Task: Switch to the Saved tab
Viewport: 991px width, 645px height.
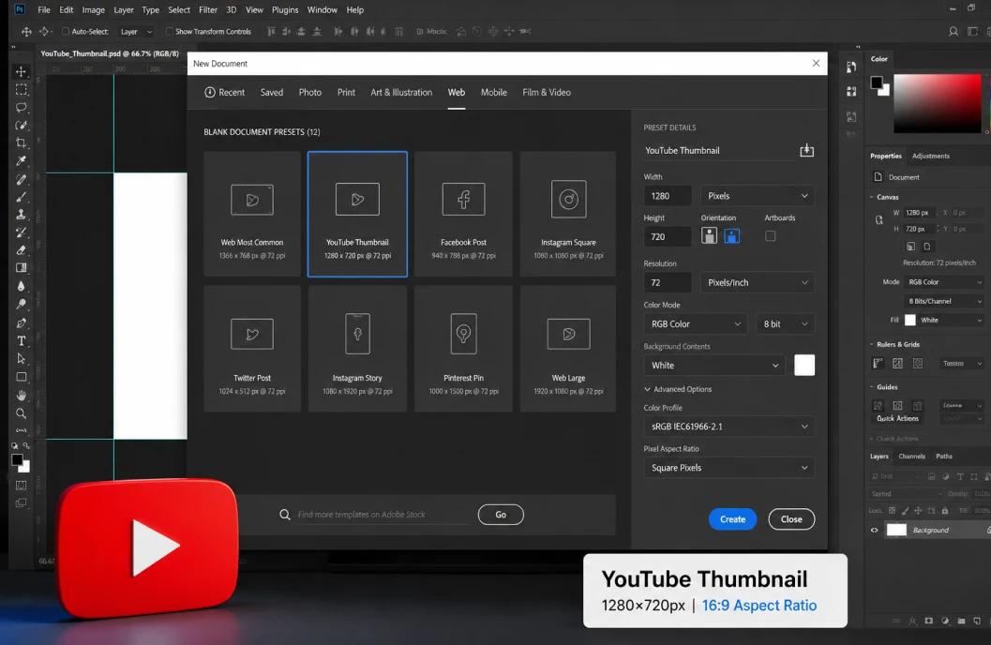Action: tap(272, 92)
